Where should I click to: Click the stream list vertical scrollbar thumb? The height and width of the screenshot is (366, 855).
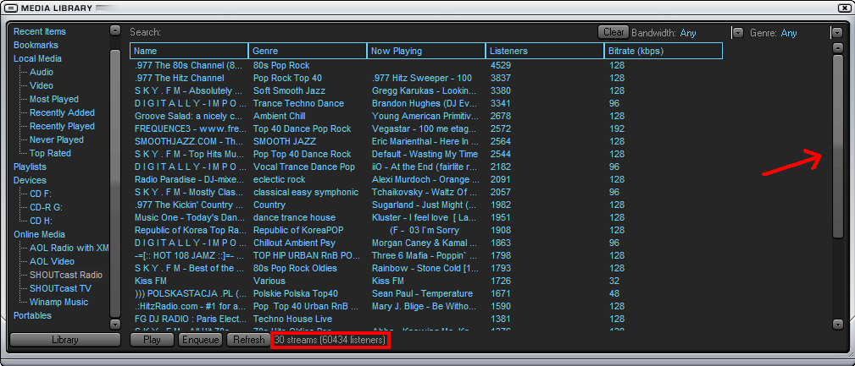[x=838, y=145]
